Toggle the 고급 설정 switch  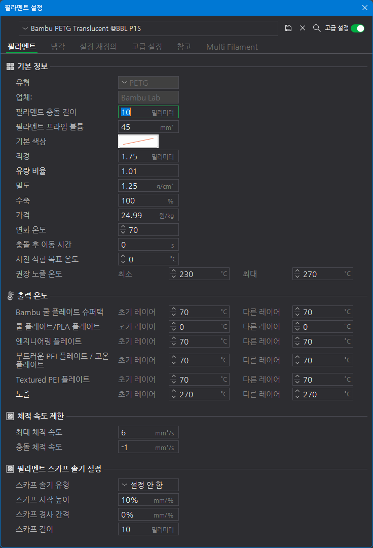point(358,28)
